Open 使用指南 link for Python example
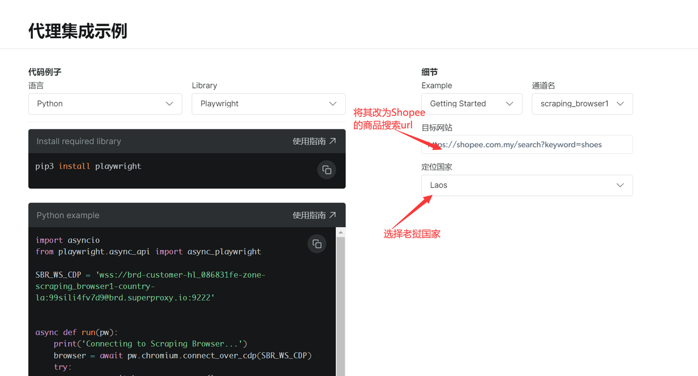Image resolution: width=698 pixels, height=376 pixels. pos(314,215)
